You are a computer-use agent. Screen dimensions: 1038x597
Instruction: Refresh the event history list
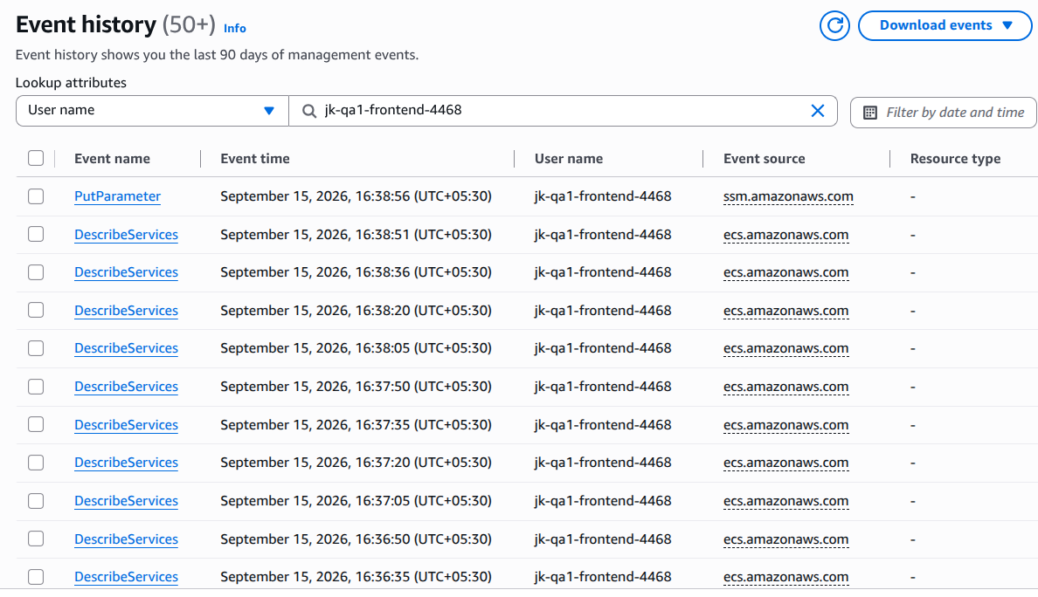(x=834, y=26)
